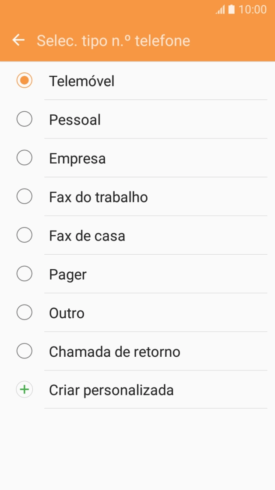Click the Pager row in the list
The height and width of the screenshot is (490, 275).
pyautogui.click(x=131, y=274)
